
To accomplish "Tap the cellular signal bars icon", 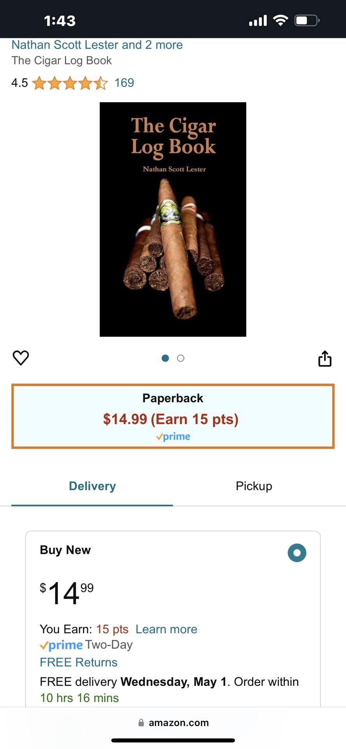I will click(x=258, y=20).
